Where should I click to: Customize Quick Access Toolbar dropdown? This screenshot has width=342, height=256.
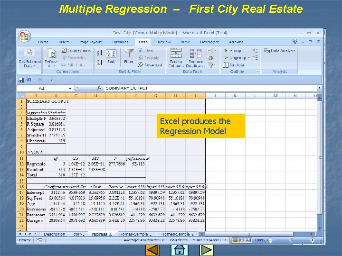[52, 80]
